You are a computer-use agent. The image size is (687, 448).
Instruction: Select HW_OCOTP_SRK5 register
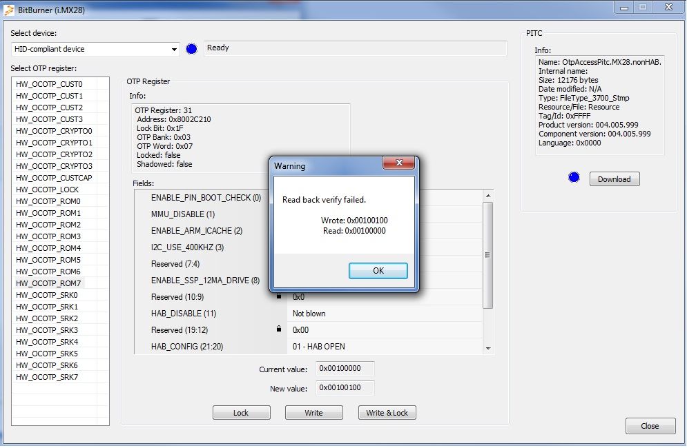[47, 354]
